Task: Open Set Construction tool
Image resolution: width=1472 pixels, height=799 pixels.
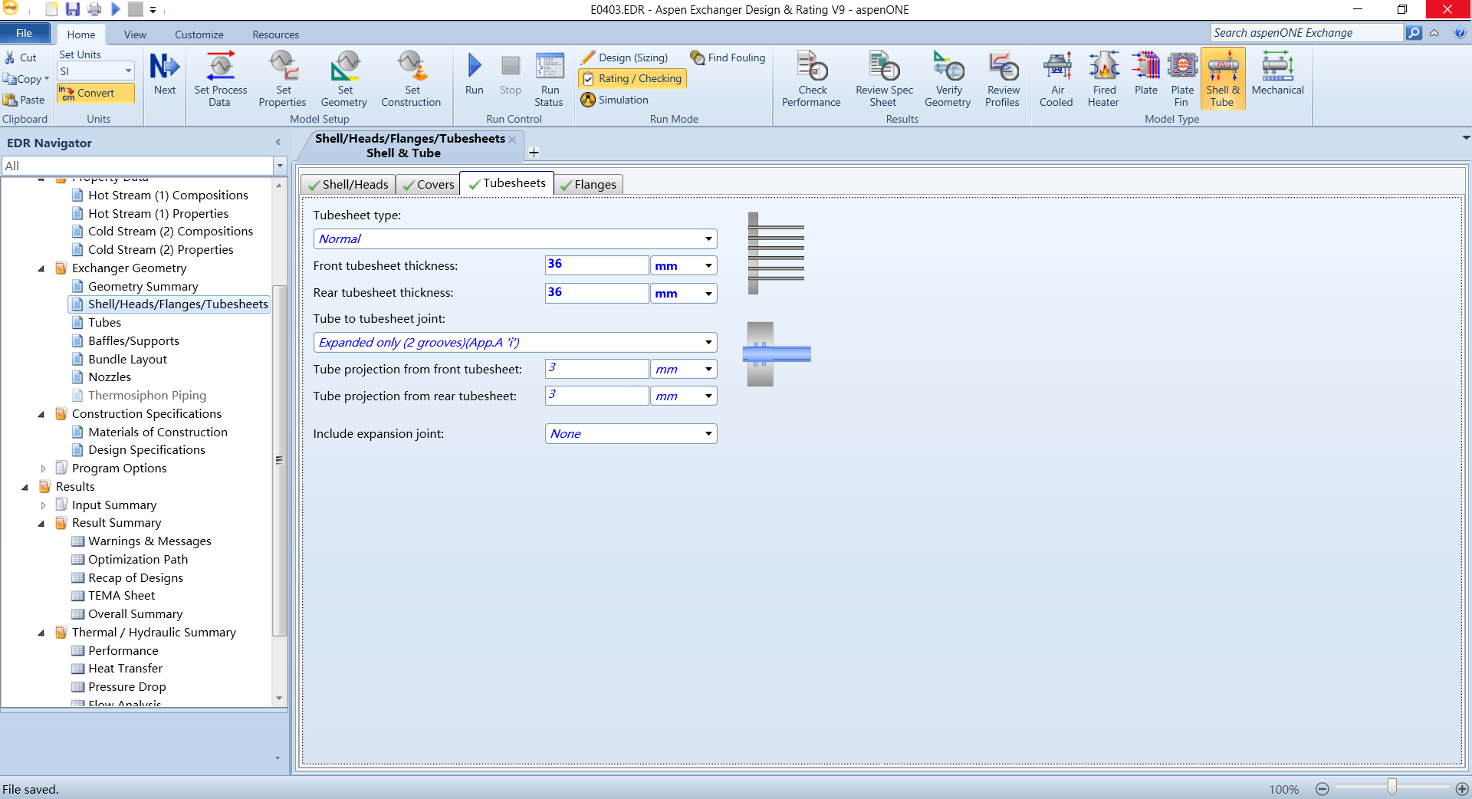Action: [411, 80]
